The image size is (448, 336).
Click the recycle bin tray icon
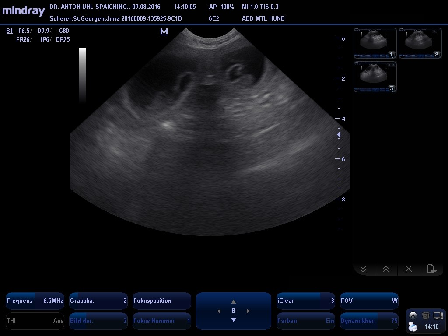pos(425,315)
